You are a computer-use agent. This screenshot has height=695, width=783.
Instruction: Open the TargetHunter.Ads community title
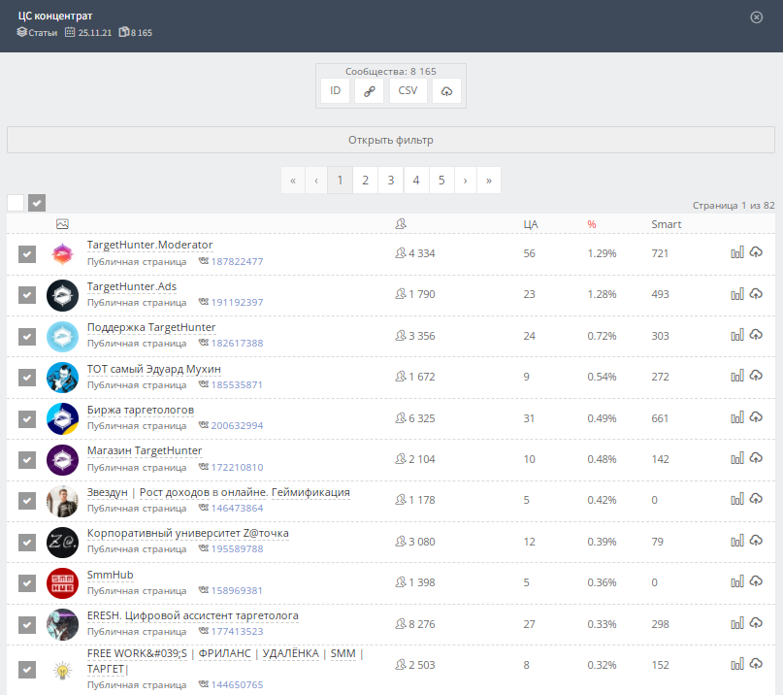click(132, 286)
